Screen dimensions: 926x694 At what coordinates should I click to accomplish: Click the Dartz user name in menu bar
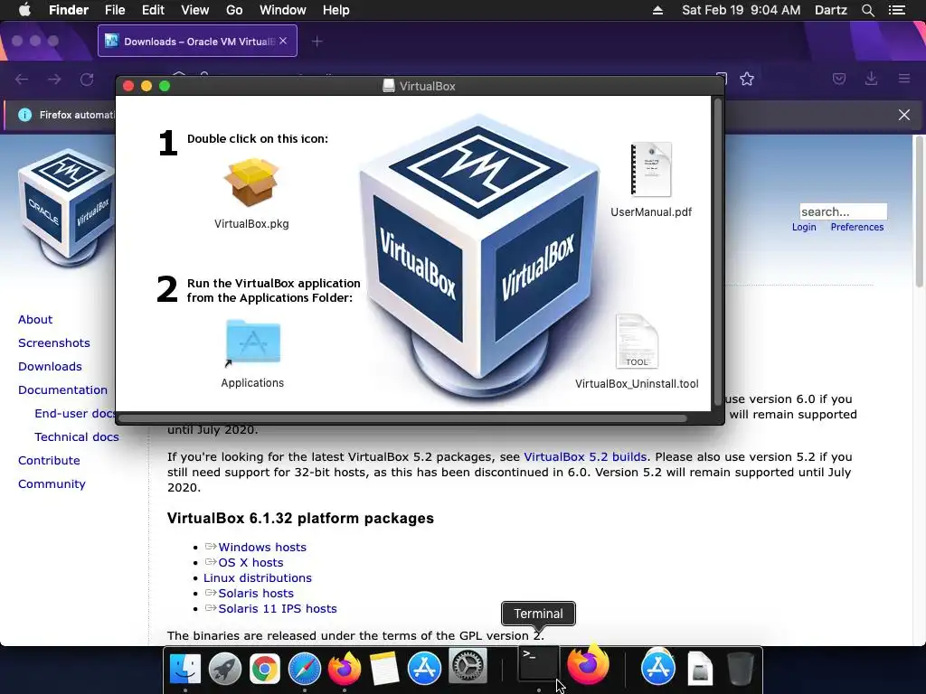pyautogui.click(x=830, y=10)
